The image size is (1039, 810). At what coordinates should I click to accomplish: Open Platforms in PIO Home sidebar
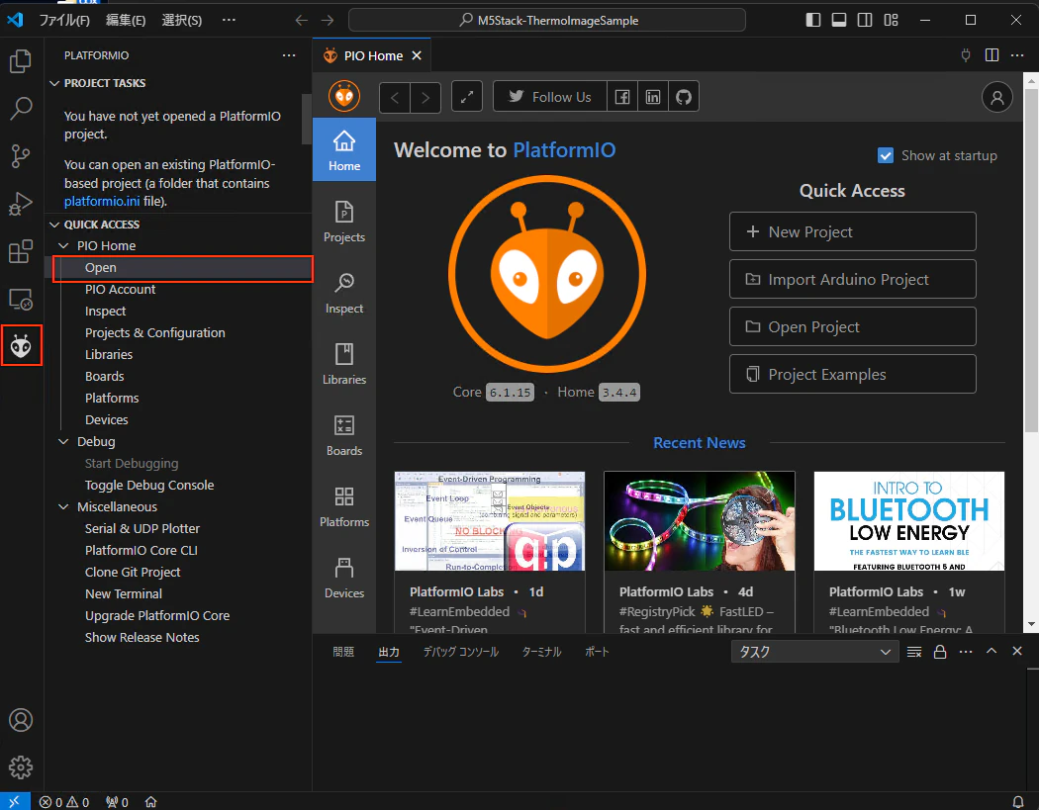pyautogui.click(x=344, y=506)
